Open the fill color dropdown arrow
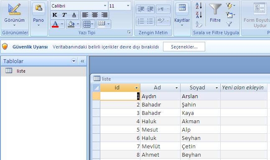 (x=78, y=24)
